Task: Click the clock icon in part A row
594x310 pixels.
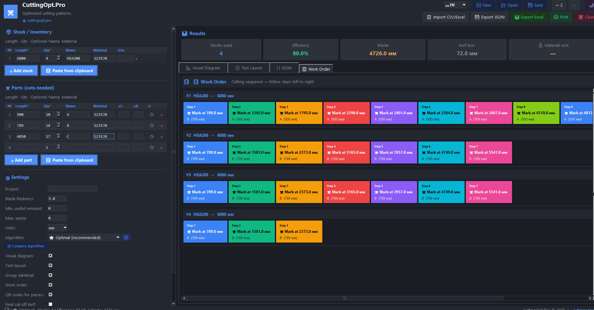Action: click(152, 115)
